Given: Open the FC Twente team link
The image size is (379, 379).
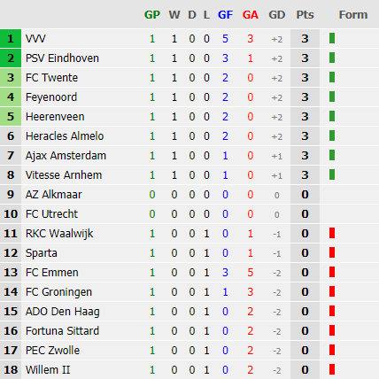Looking at the screenshot, I should tap(51, 78).
